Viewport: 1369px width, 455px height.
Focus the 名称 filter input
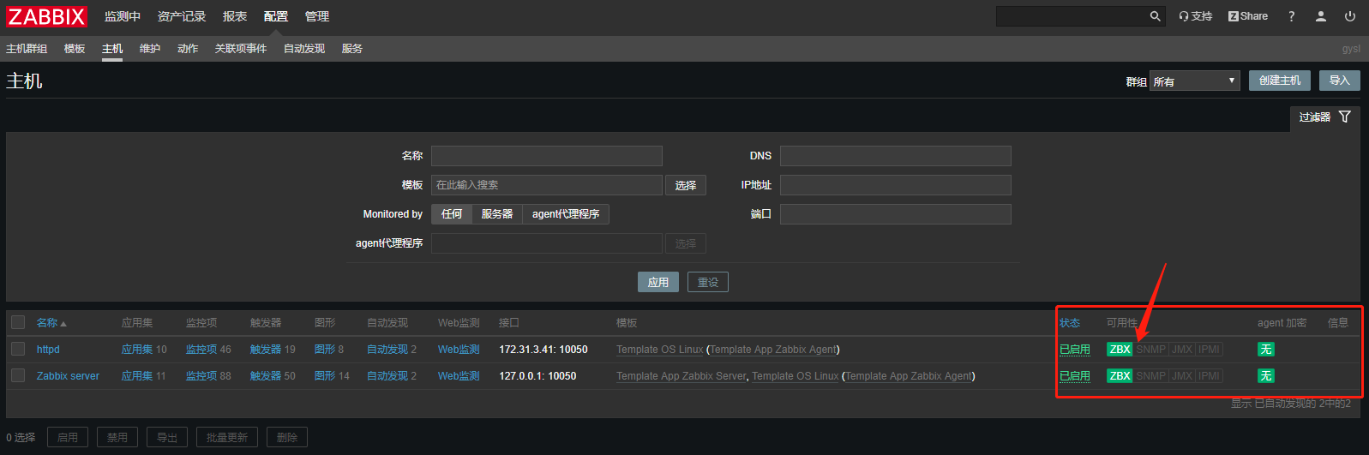[x=547, y=156]
